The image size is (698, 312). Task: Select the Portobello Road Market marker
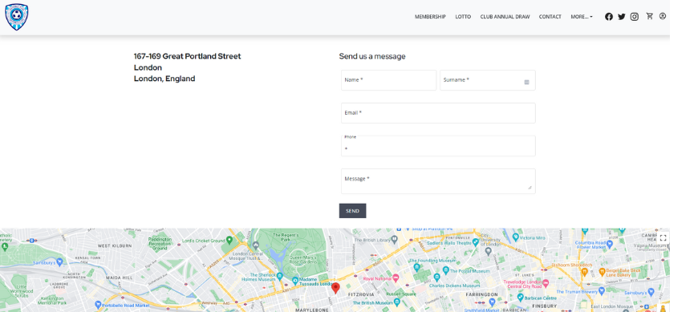coord(98,305)
